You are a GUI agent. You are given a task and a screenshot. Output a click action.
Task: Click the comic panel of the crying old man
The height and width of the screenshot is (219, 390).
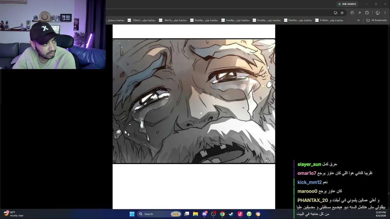pyautogui.click(x=194, y=101)
